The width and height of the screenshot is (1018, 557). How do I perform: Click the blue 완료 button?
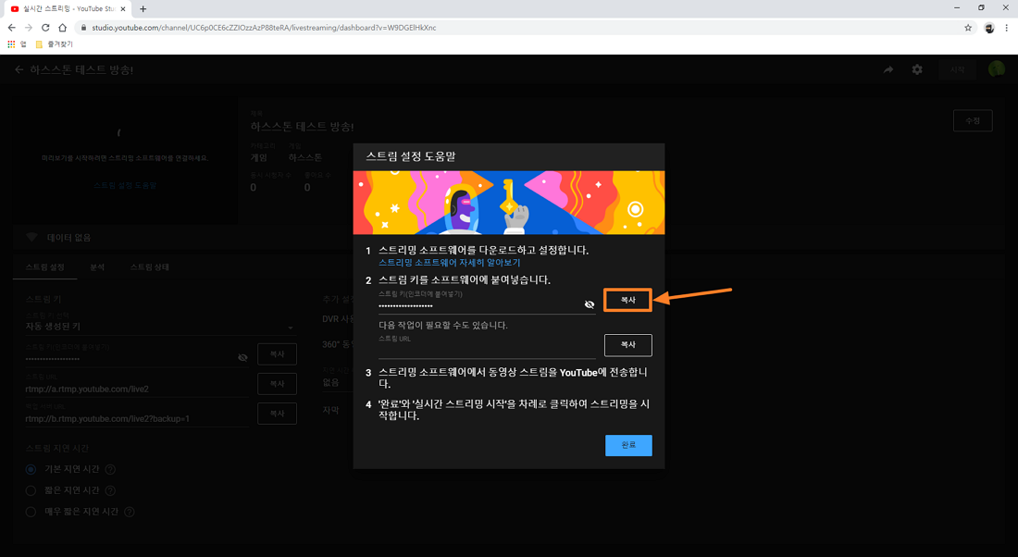628,445
